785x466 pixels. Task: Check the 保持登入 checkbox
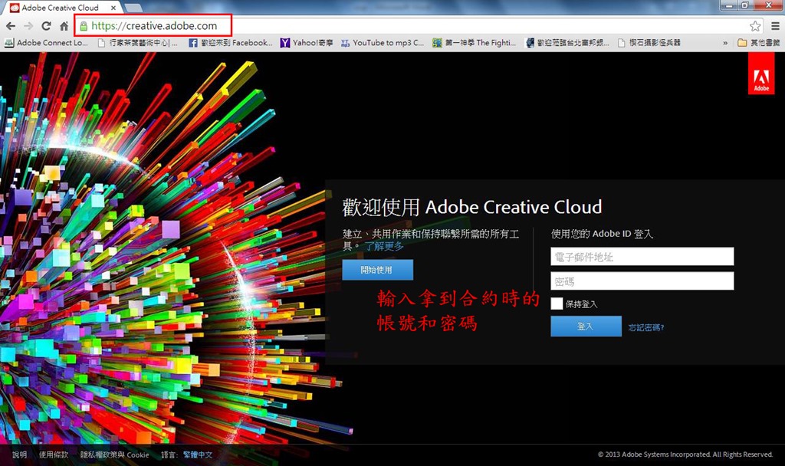tap(557, 304)
